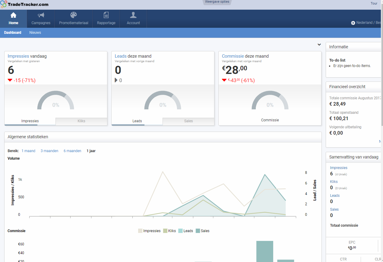The image size is (383, 262).
Task: Click the large €28,00 commission amount
Action: (x=235, y=70)
